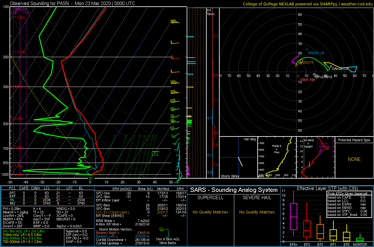374x247 pixels.
Task: Click the 'Potential Hazard Type' heading
Action: click(354, 140)
